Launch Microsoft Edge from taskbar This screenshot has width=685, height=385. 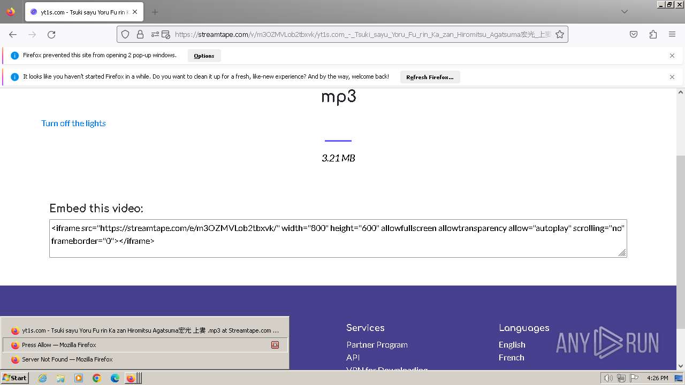pos(115,378)
